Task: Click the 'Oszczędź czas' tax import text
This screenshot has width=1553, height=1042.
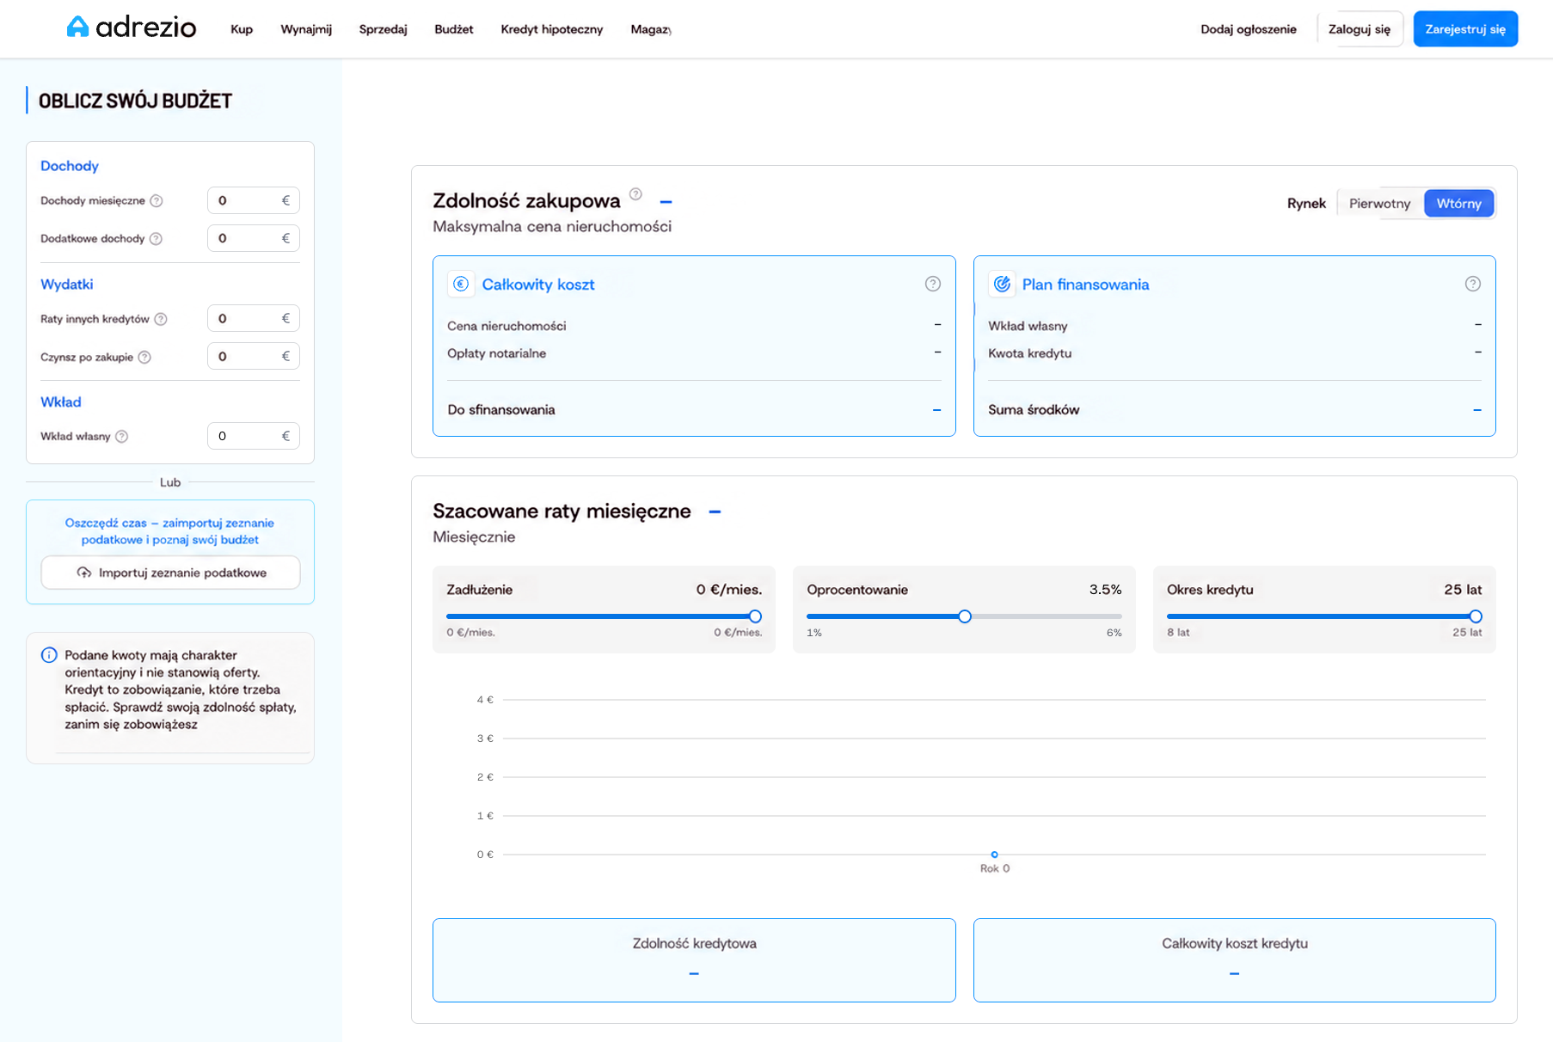Action: pos(170,531)
